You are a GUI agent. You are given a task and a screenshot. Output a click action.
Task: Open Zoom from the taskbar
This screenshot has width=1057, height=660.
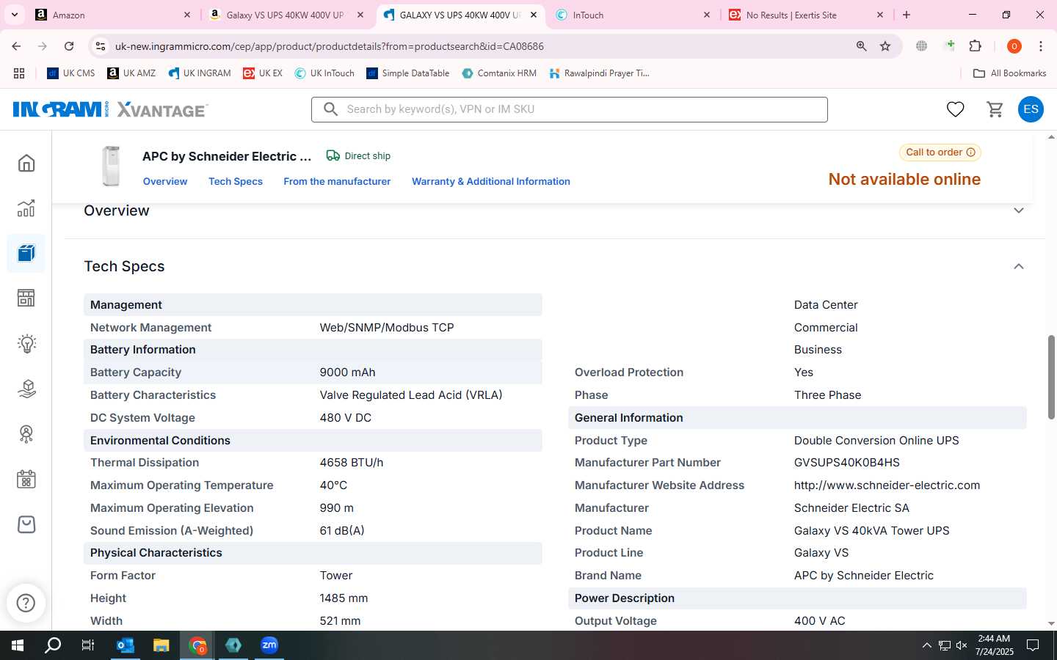tap(269, 645)
